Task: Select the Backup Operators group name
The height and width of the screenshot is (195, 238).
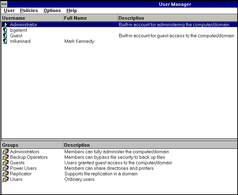Action: pos(29,157)
